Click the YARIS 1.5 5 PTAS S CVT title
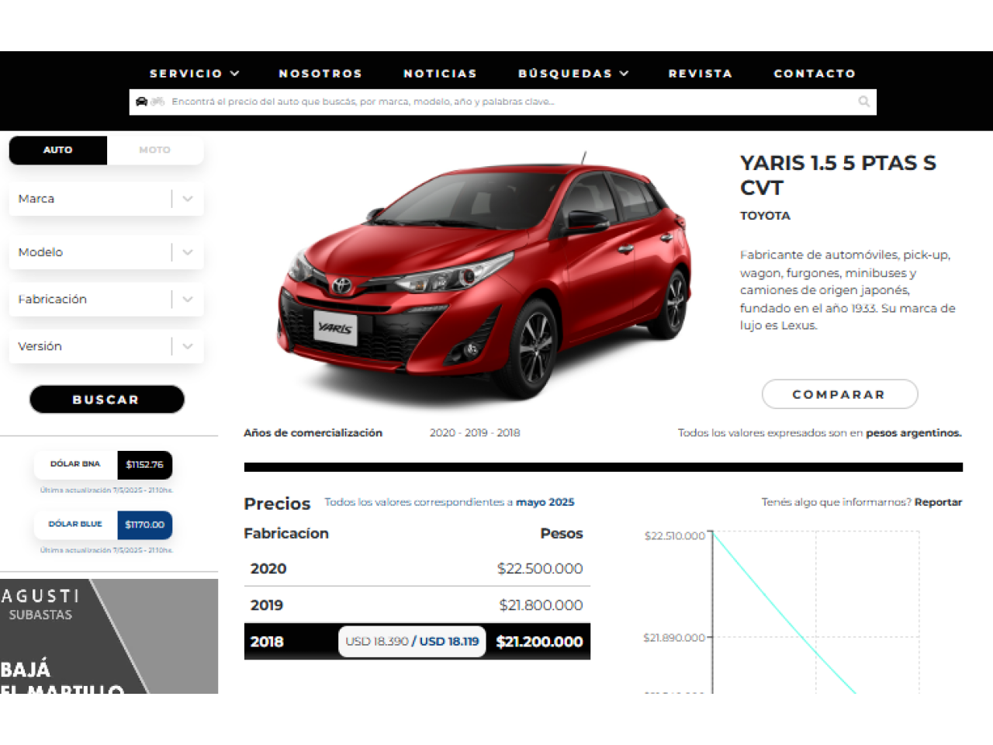This screenshot has width=993, height=745. 838,175
